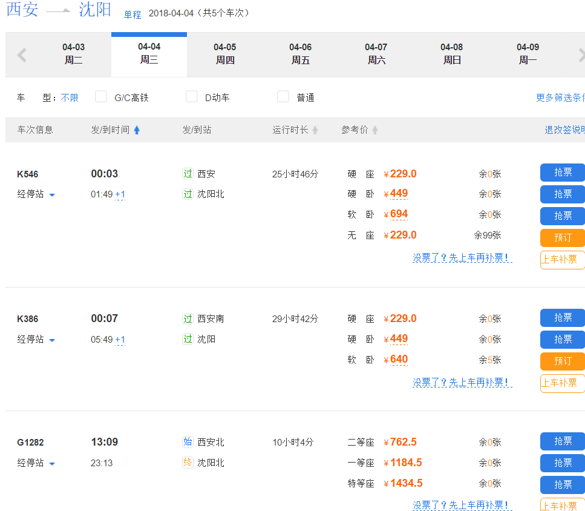The height and width of the screenshot is (511, 585).
Task: Click K546 arrival +1 day indicator
Action: pyautogui.click(x=120, y=194)
